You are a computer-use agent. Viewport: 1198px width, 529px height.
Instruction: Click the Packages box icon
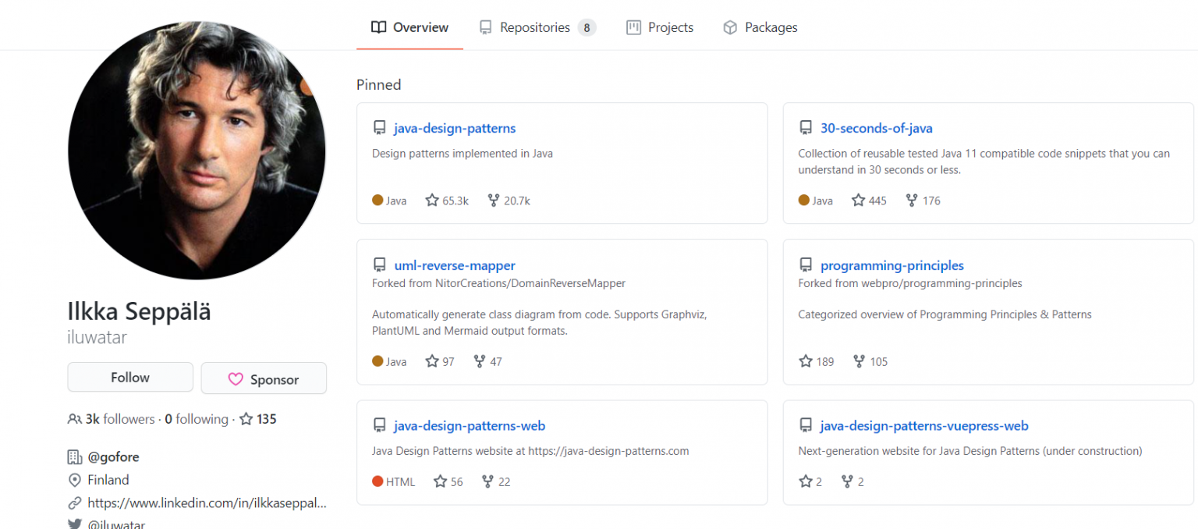[x=730, y=27]
